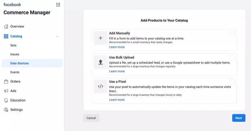Click the Settings gear icon
Screen dimensions: 251x131
[6, 110]
